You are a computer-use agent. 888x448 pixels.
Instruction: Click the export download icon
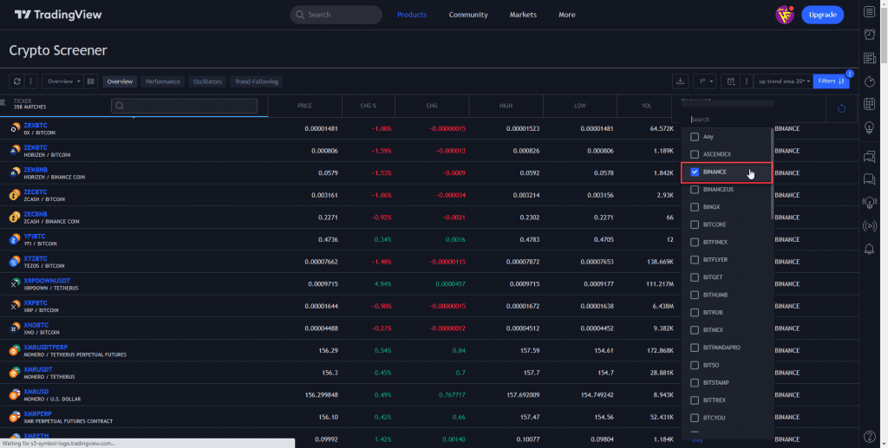680,81
